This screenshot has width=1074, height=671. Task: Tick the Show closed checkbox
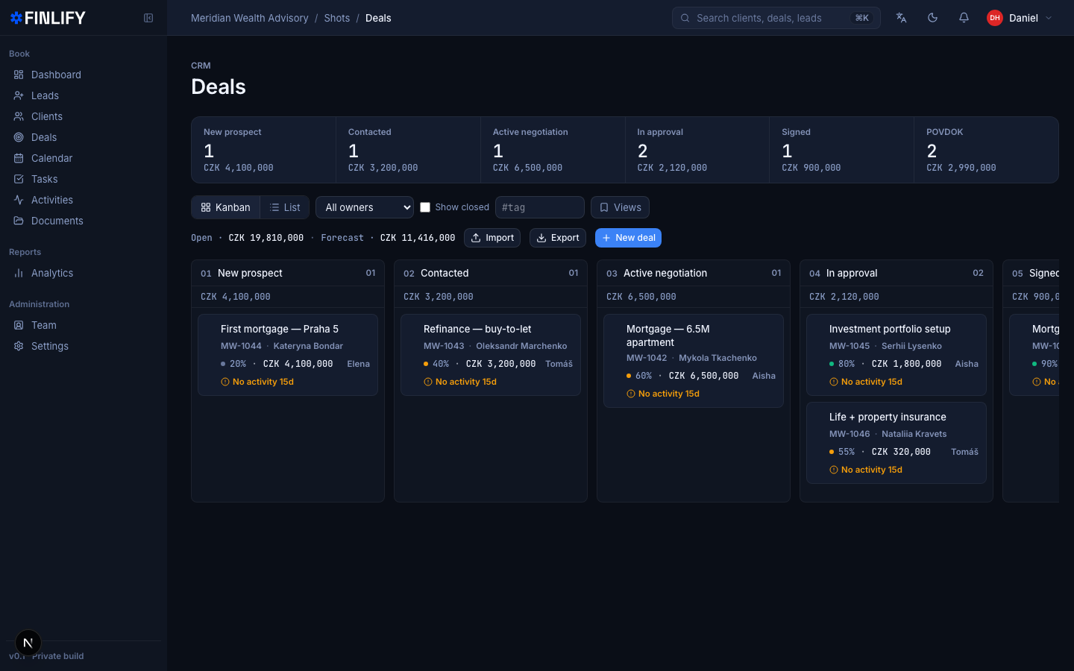[425, 207]
